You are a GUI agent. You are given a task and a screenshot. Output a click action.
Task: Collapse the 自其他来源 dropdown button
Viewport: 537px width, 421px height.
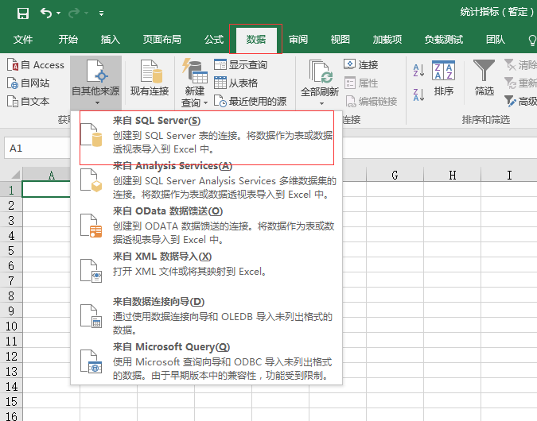click(96, 83)
